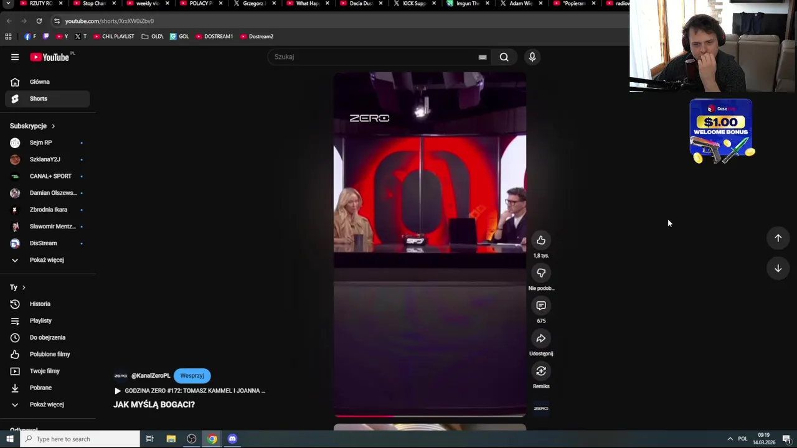Open the Zbrodnia Ikara subscription
The width and height of the screenshot is (797, 448).
tap(47, 210)
